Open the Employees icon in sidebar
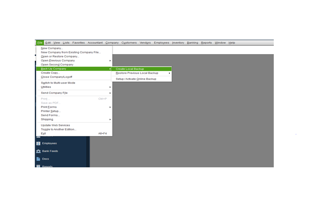The height and width of the screenshot is (207, 331). tap(38, 143)
